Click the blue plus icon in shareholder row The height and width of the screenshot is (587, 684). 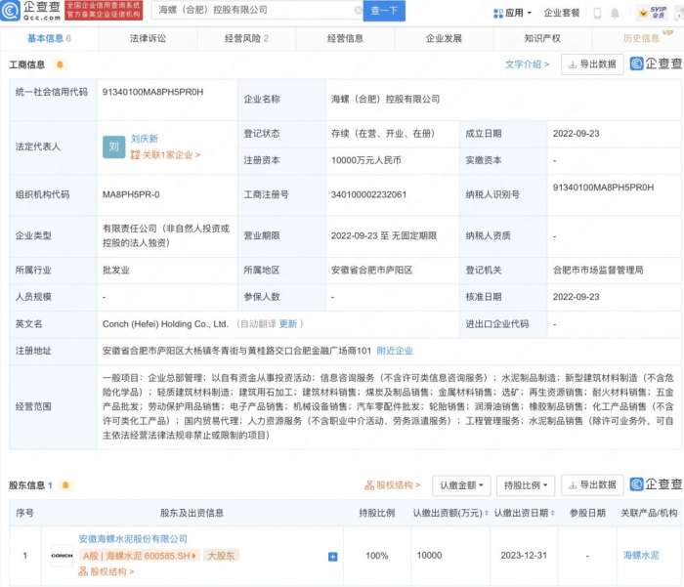pos(332,556)
